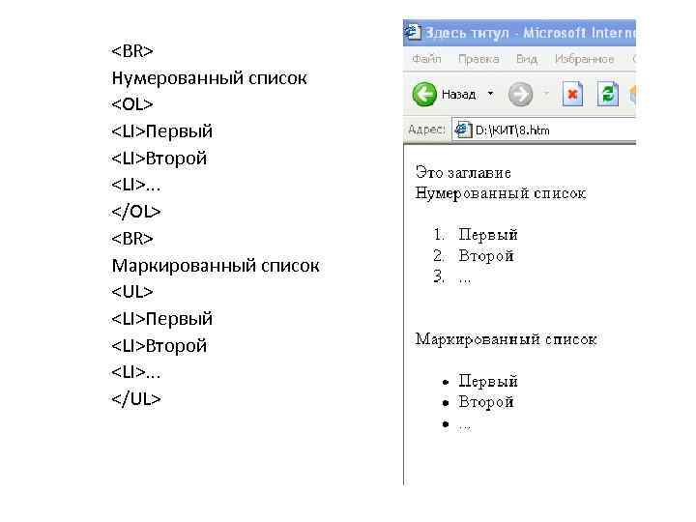This screenshot has width=696, height=522.
Task: Click the window title 'Здесь титул'
Action: [x=467, y=33]
